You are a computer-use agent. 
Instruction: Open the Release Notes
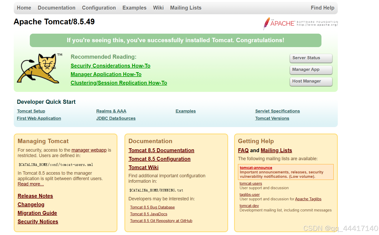tap(35, 196)
